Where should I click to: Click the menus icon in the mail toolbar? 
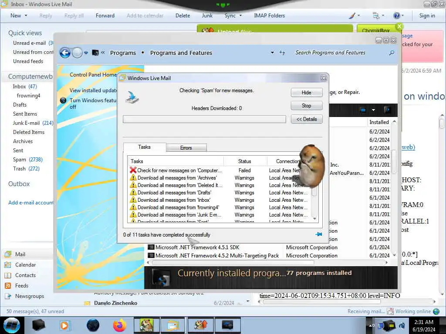tap(376, 16)
